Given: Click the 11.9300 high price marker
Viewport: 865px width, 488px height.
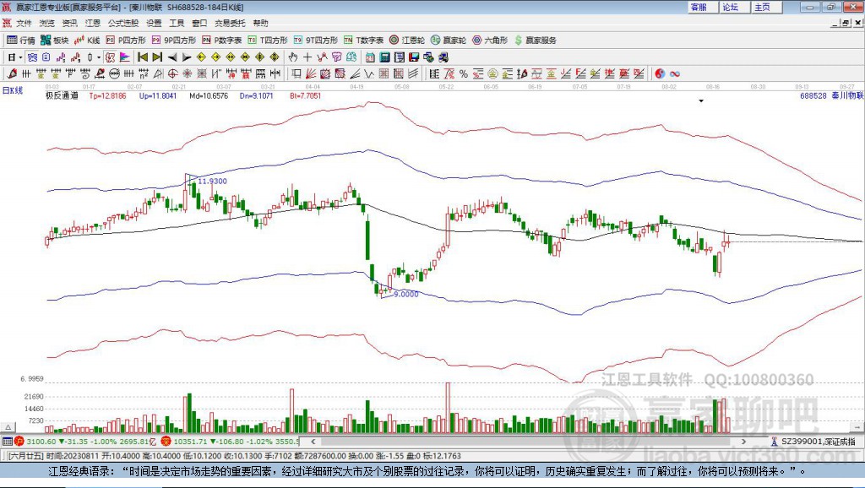Looking at the screenshot, I should tap(212, 181).
